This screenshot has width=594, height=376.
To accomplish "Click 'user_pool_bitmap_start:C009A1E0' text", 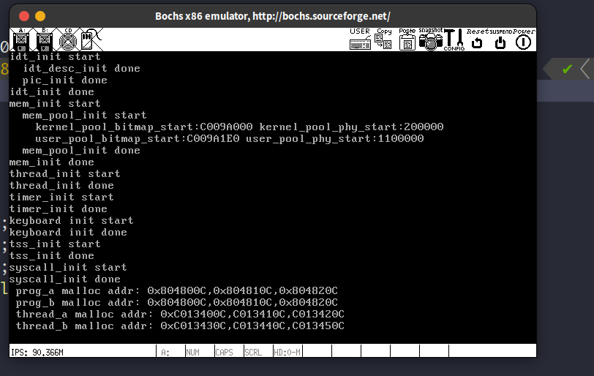I will 137,138.
